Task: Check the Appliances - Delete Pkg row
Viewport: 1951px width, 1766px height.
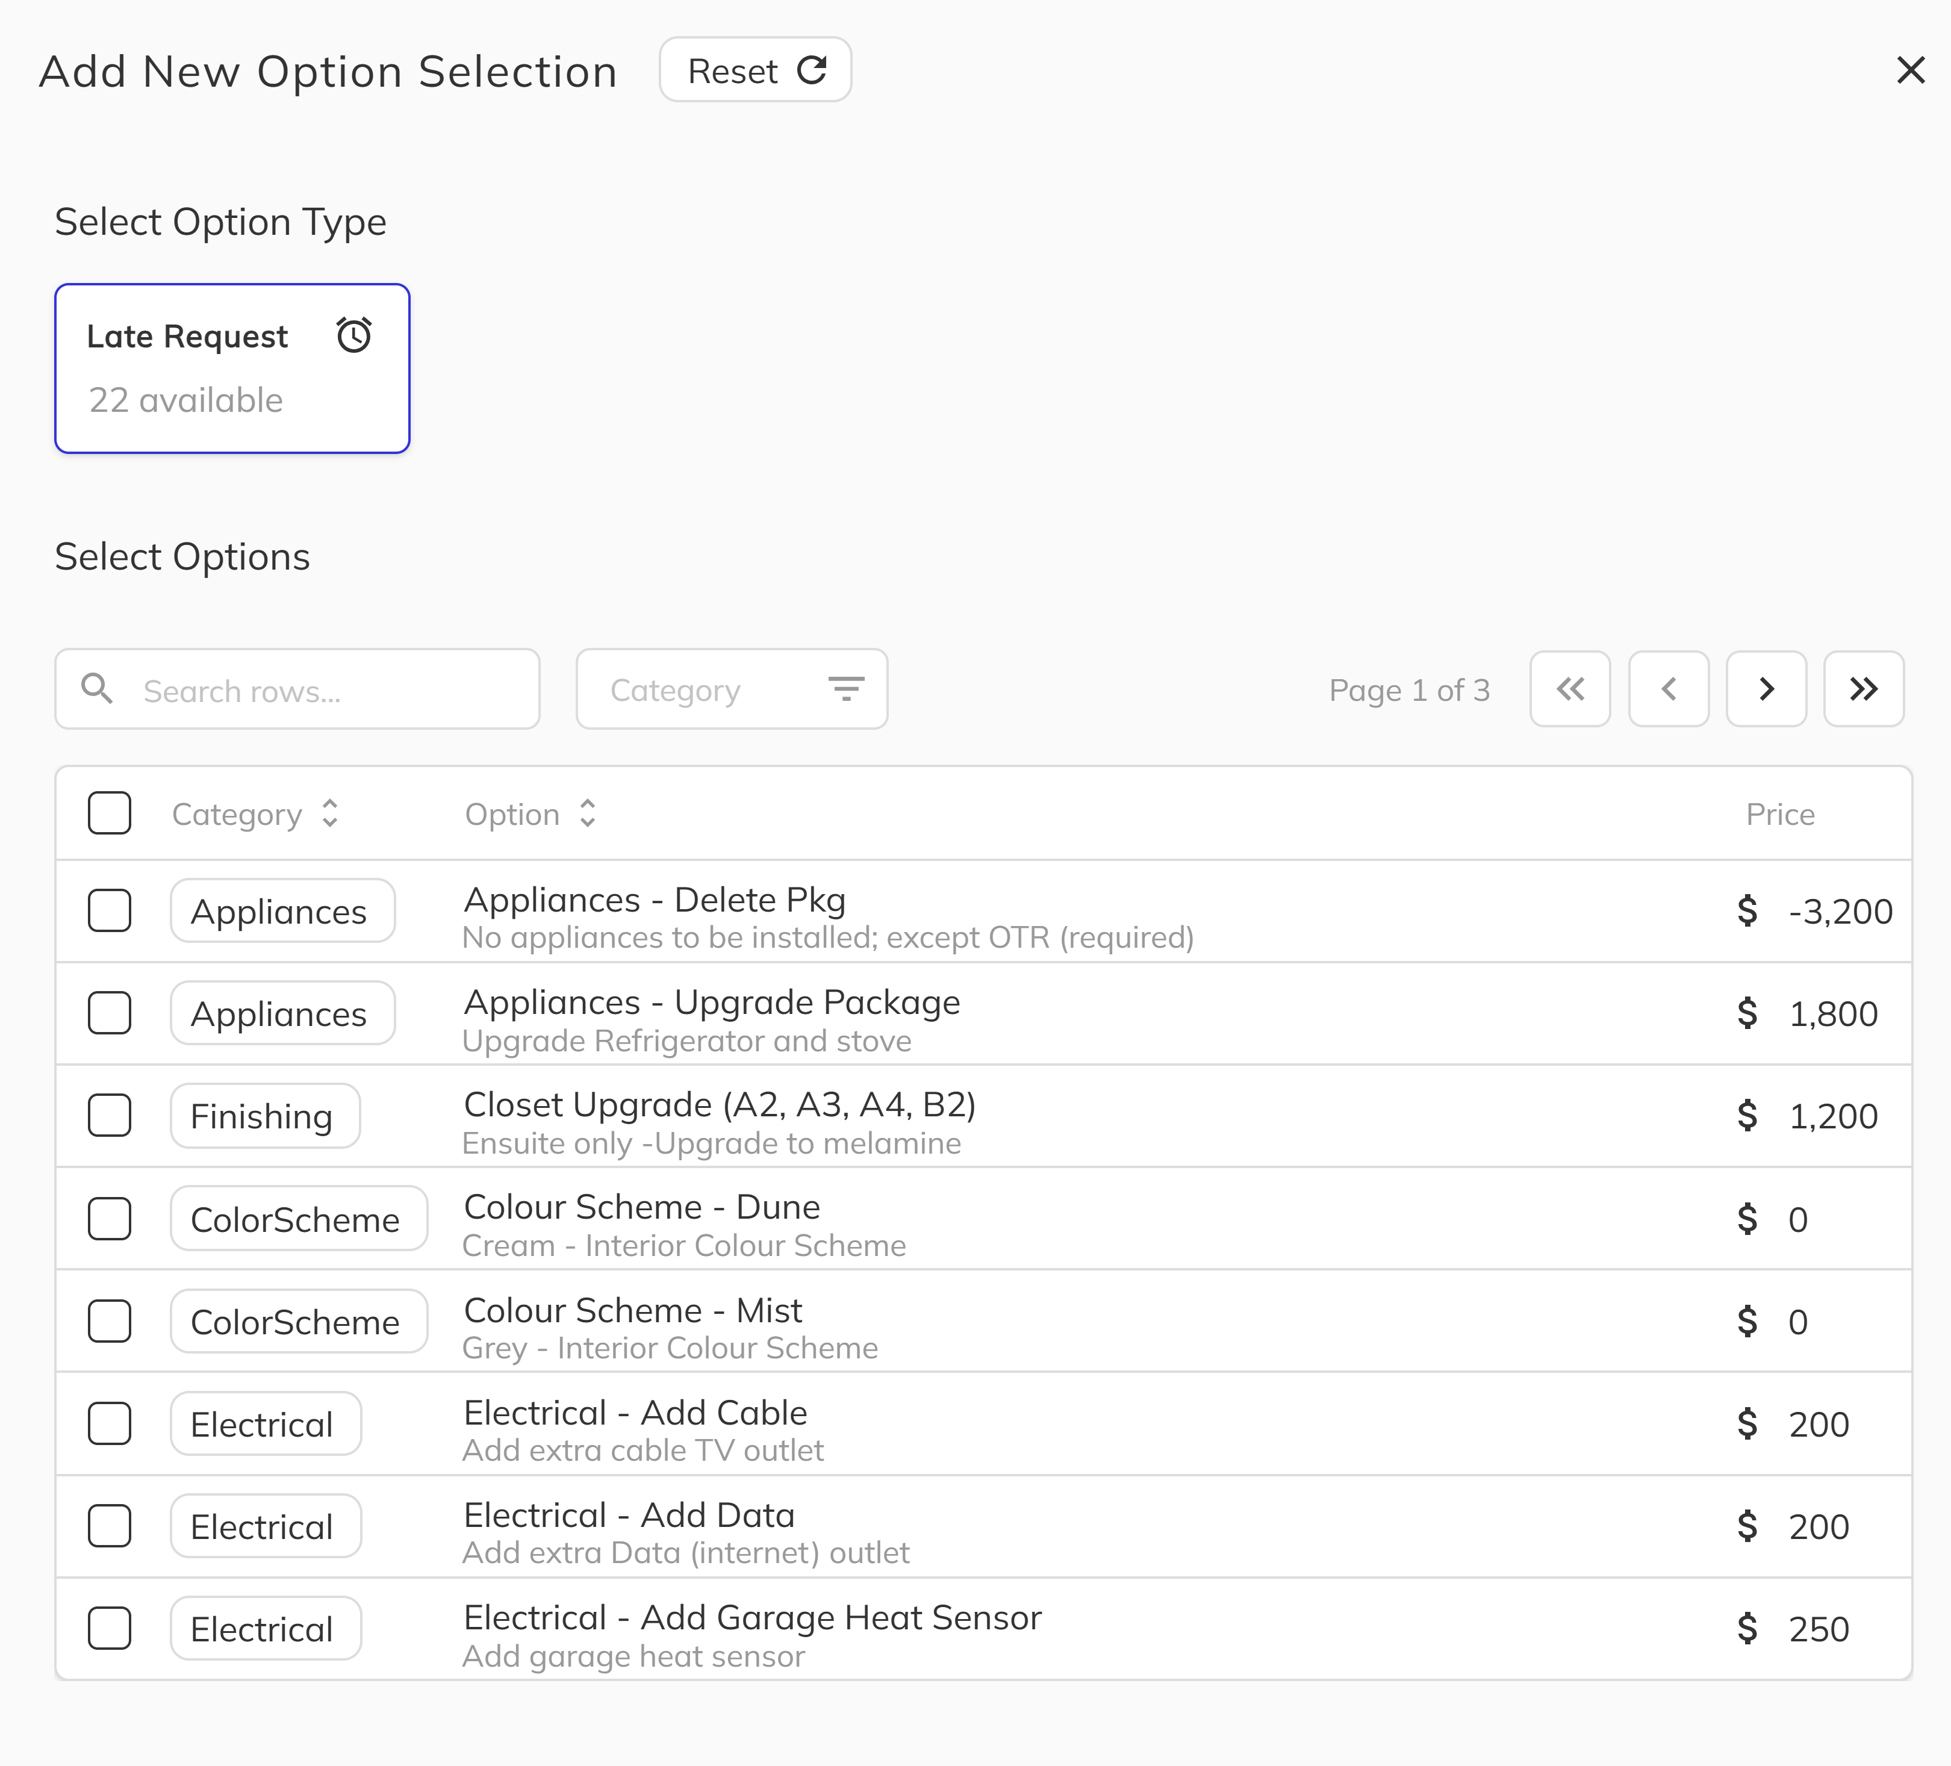Action: pyautogui.click(x=110, y=910)
